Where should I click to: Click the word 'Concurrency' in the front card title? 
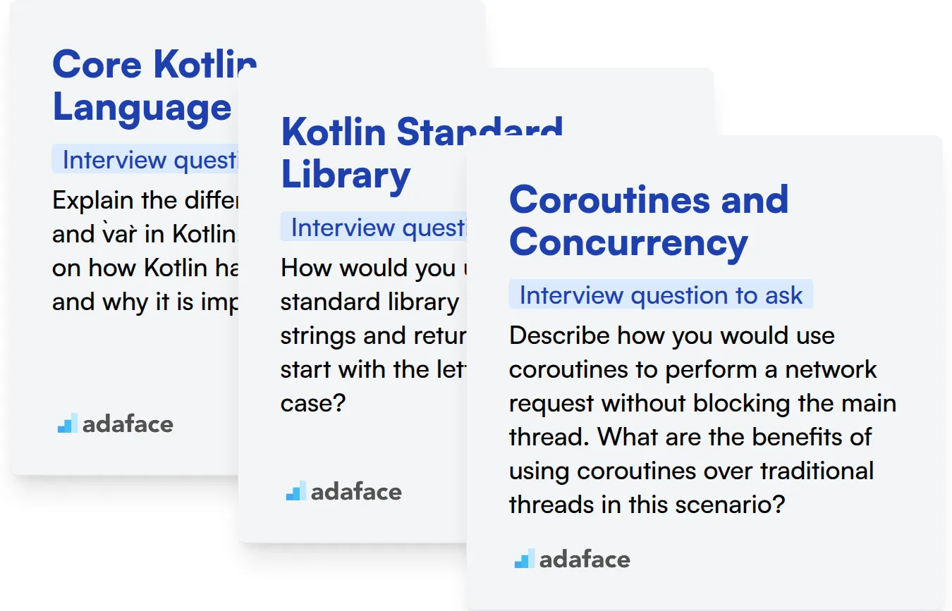(628, 243)
